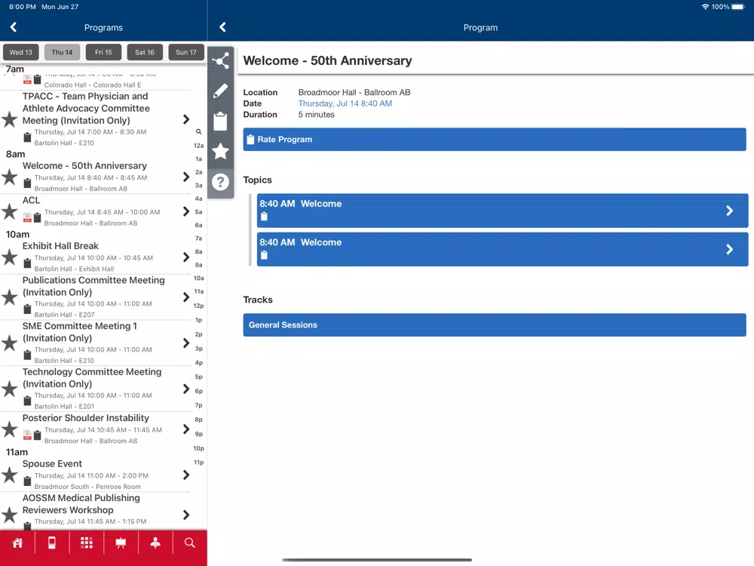Jump to 12a in time index

[198, 146]
